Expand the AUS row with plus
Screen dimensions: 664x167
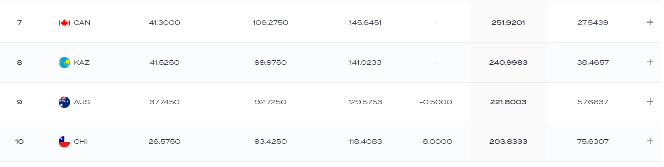point(650,101)
